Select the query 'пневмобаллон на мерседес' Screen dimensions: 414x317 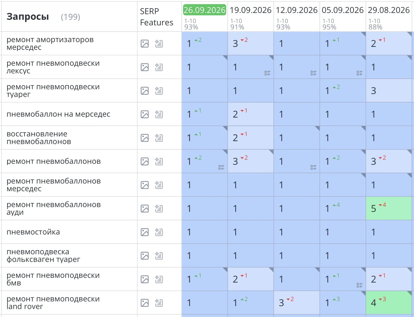coord(58,114)
